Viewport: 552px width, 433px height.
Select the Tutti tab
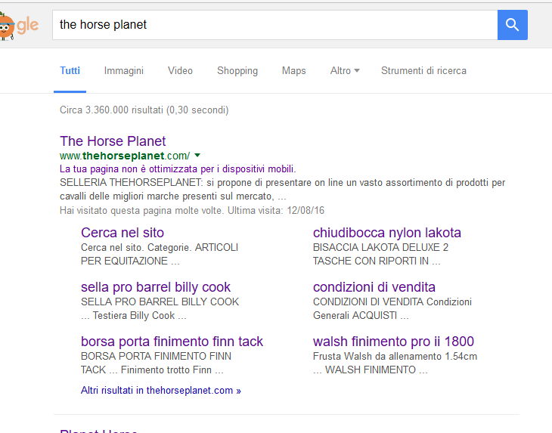click(x=70, y=71)
